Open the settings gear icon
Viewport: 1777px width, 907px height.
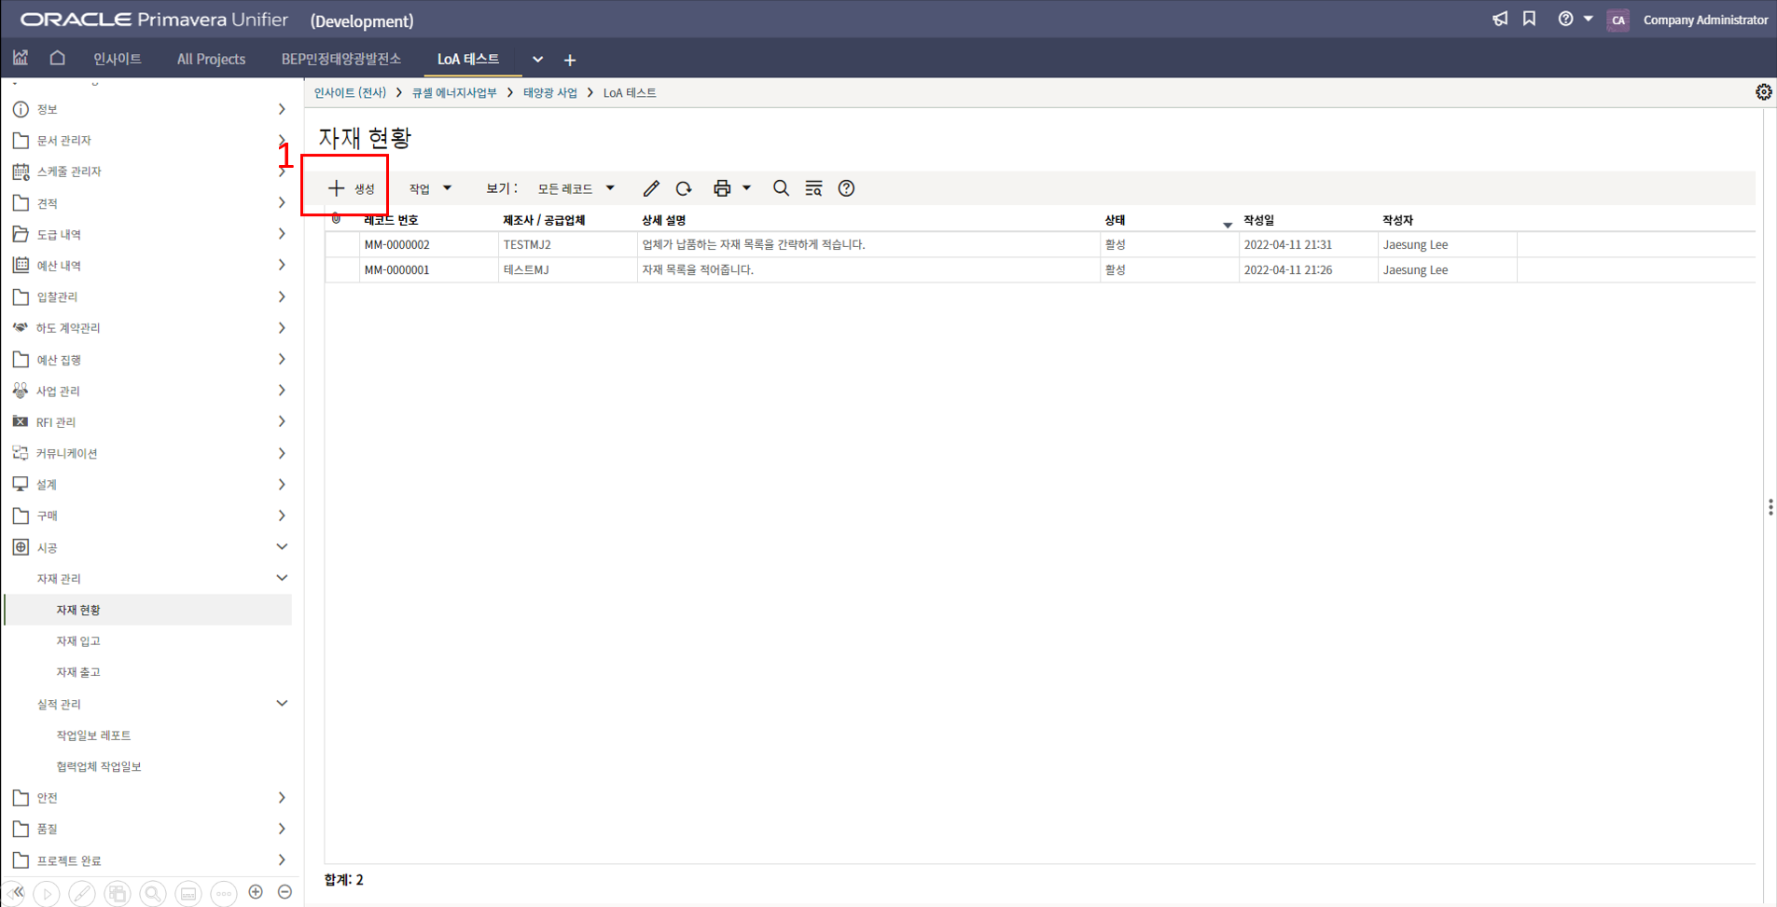[1763, 92]
